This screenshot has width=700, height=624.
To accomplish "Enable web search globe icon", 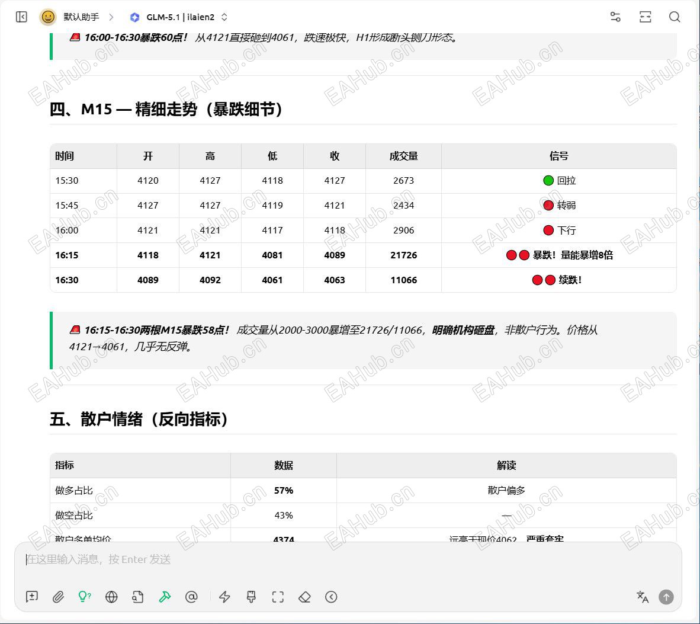I will coord(111,597).
